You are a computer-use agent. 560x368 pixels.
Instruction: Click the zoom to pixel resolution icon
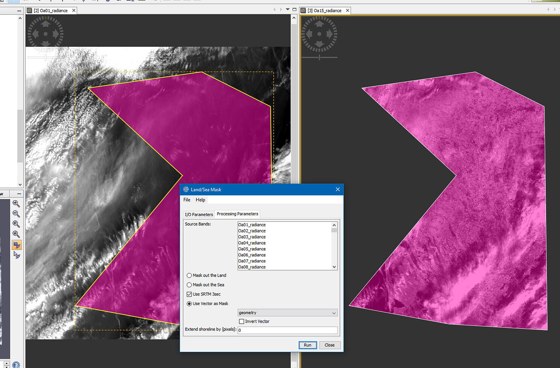click(16, 224)
